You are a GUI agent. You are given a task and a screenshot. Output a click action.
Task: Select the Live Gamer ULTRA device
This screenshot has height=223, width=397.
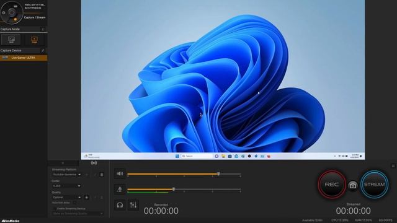pos(24,58)
